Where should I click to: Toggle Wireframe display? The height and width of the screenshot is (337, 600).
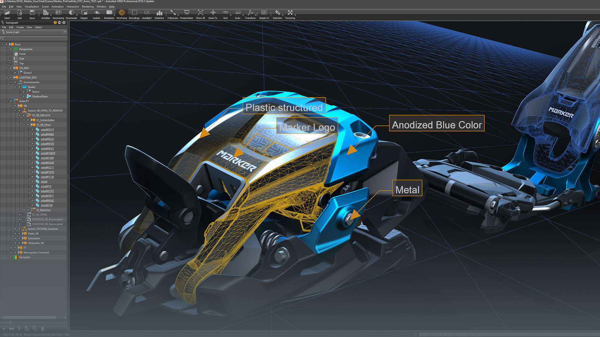click(x=122, y=14)
